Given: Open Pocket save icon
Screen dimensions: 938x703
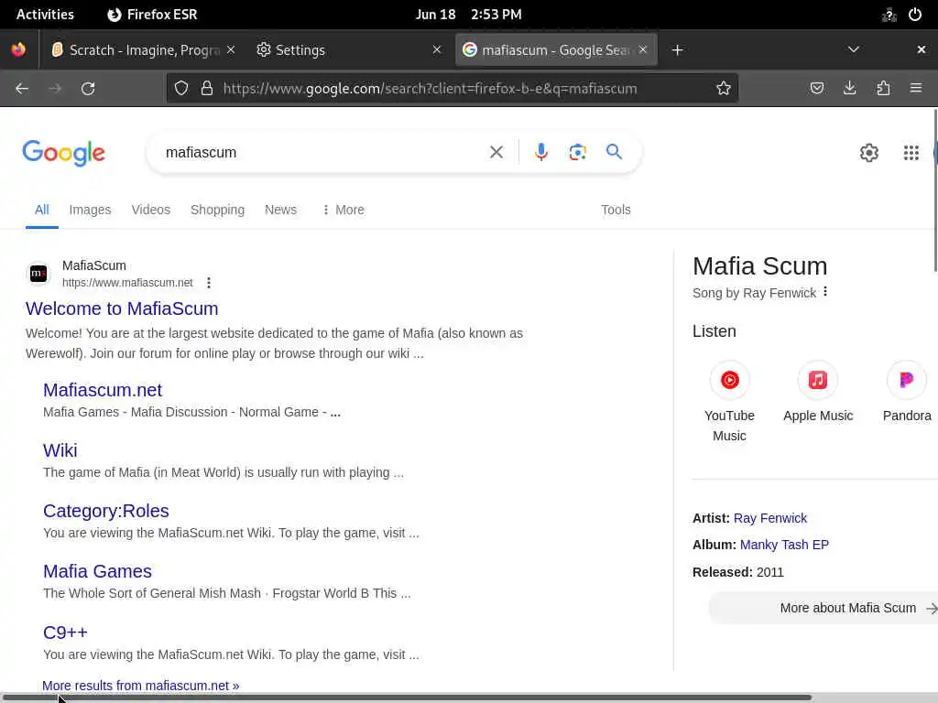Looking at the screenshot, I should tap(816, 89).
